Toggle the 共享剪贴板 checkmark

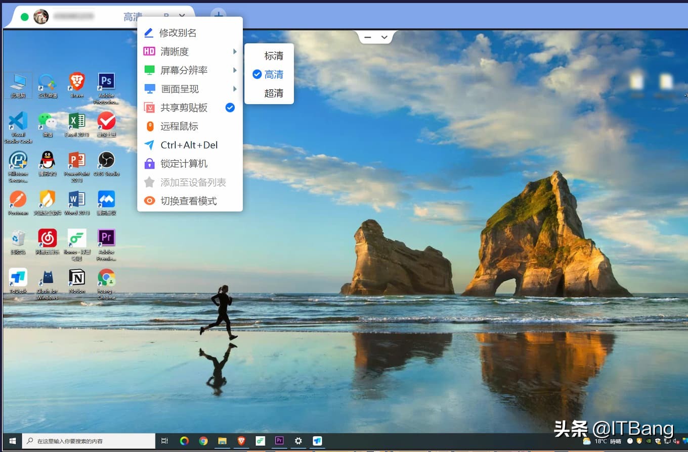point(230,108)
